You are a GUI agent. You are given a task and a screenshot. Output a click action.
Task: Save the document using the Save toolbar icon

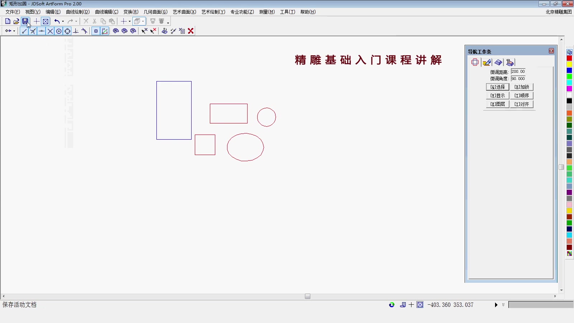pos(25,21)
